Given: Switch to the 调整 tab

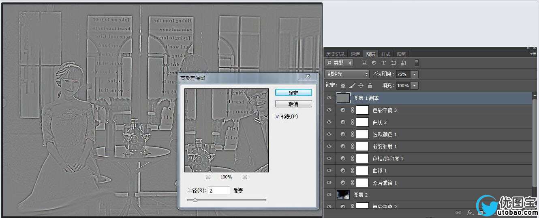Looking at the screenshot, I should (401, 54).
